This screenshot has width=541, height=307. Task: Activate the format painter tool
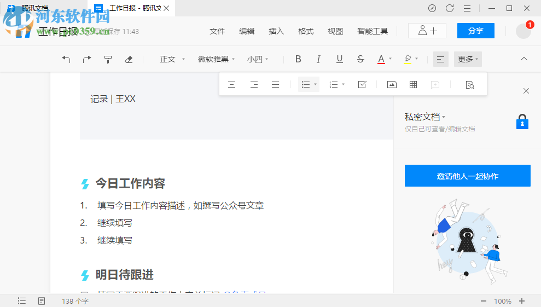coord(108,60)
